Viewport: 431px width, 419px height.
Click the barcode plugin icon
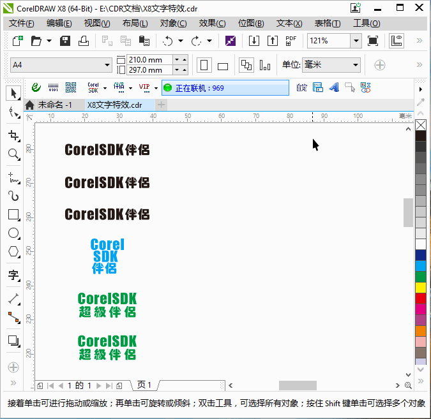coord(54,88)
